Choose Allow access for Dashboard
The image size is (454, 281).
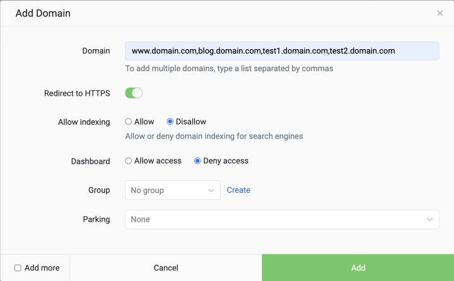(128, 161)
